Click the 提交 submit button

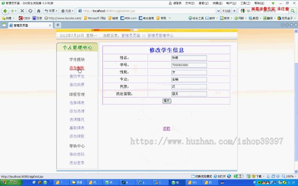click(167, 101)
